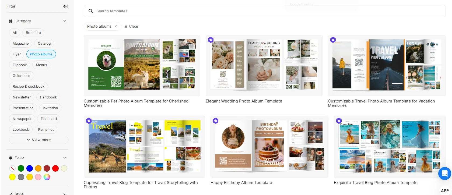Pick the blue color swatch
Viewport: 452px width, 195px height.
tap(30, 168)
